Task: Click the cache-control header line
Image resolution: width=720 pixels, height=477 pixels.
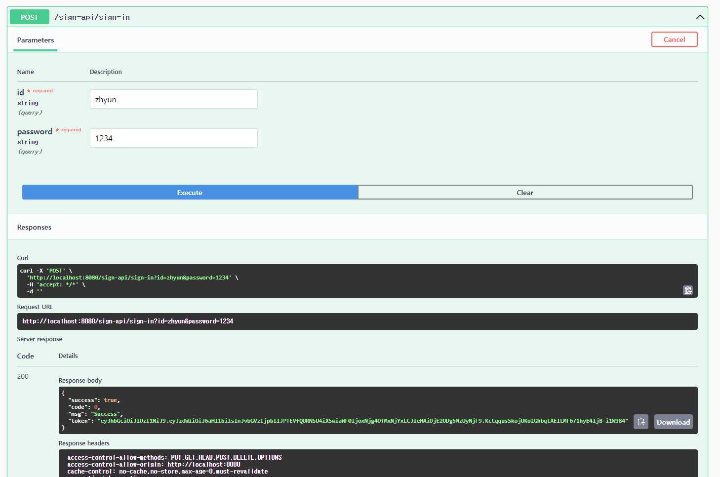Action: pos(167,472)
